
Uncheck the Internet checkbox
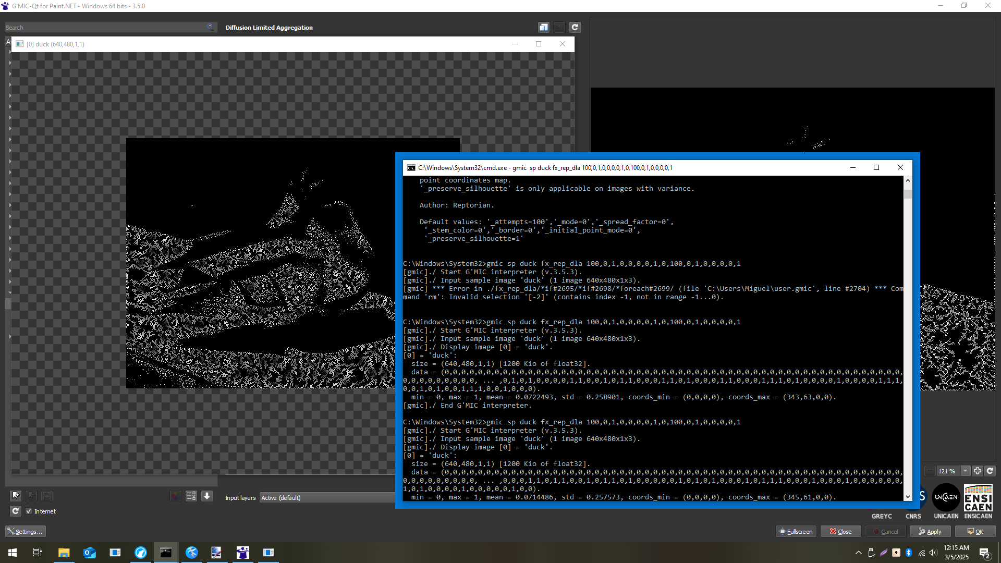coord(29,511)
